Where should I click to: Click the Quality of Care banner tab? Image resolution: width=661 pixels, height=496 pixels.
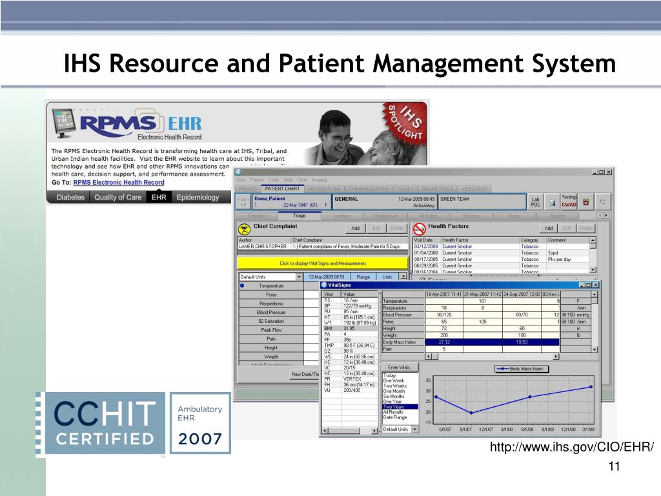tap(118, 197)
